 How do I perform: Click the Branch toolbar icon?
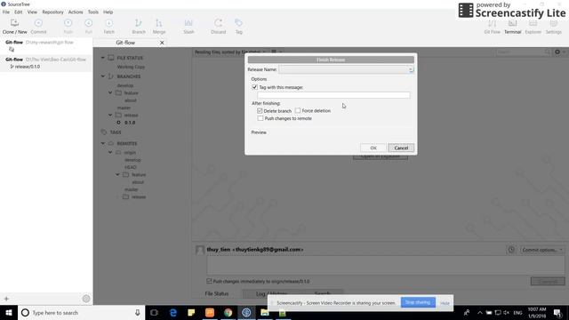139,27
